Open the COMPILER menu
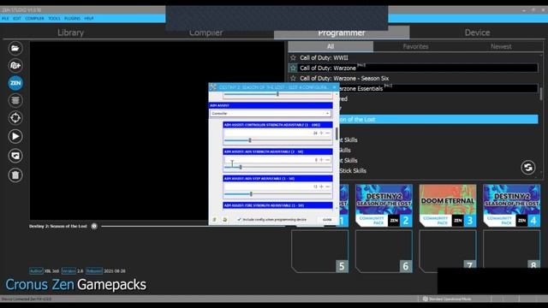 (34, 18)
